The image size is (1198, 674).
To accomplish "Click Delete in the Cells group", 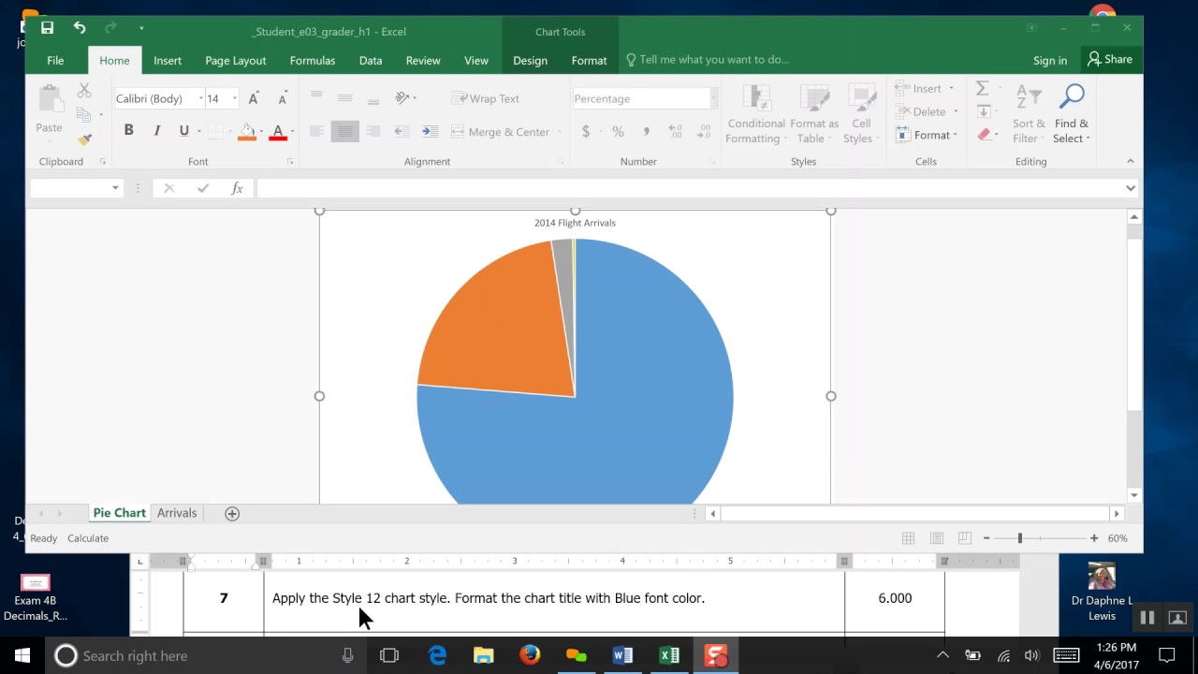I will coord(922,111).
